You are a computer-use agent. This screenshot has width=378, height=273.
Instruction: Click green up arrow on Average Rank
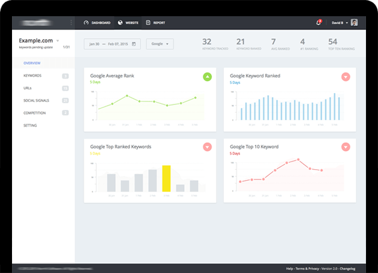pos(208,77)
